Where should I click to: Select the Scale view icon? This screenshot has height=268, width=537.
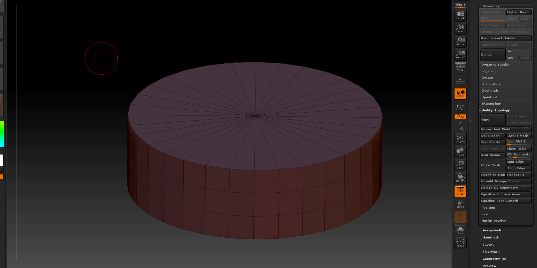(x=460, y=165)
